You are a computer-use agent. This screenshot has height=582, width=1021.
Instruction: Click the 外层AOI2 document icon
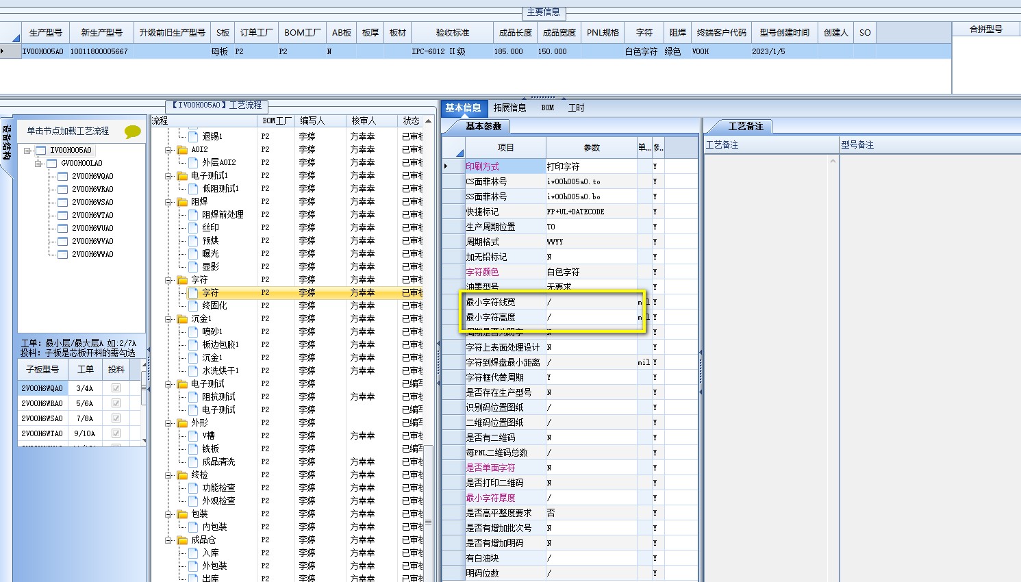tap(193, 162)
